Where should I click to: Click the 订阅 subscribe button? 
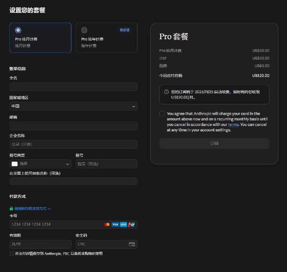pyautogui.click(x=214, y=143)
